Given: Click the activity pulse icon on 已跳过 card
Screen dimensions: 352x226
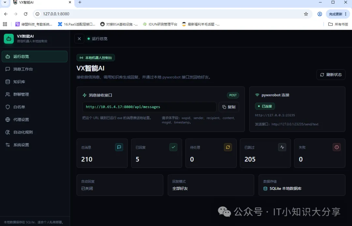Looking at the screenshot, I should [x=282, y=147].
